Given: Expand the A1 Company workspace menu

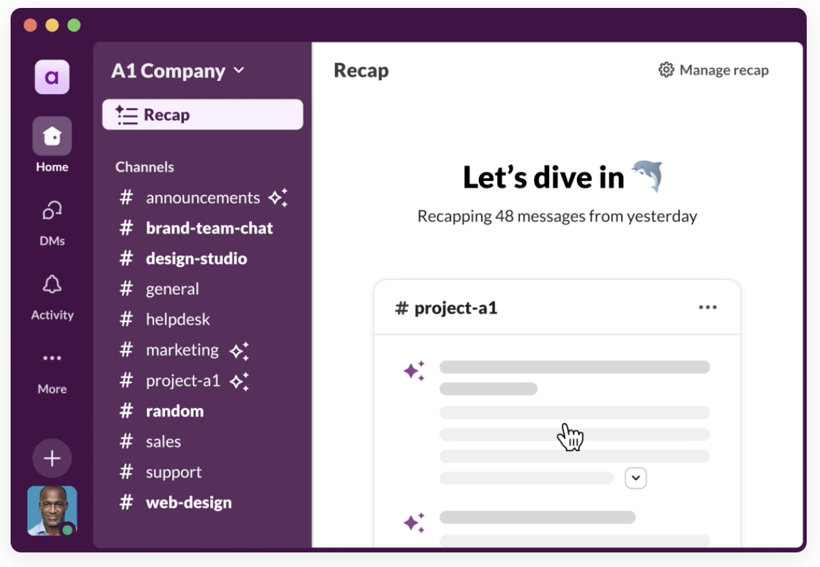Looking at the screenshot, I should (x=178, y=71).
